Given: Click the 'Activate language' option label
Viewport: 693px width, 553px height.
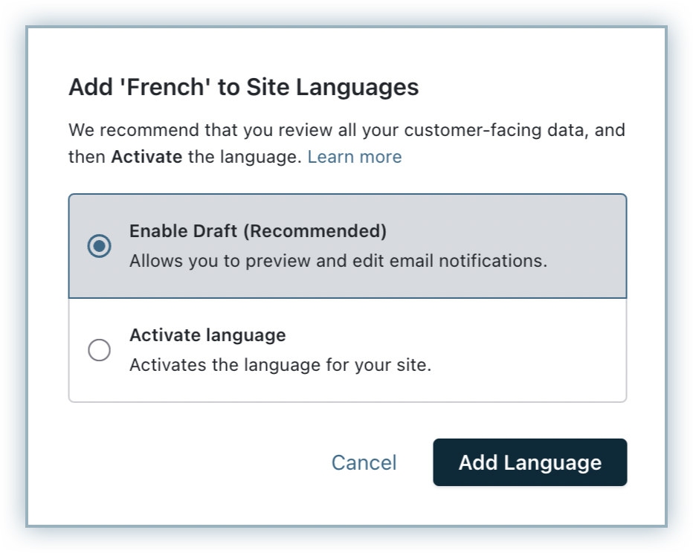Looking at the screenshot, I should pos(207,335).
